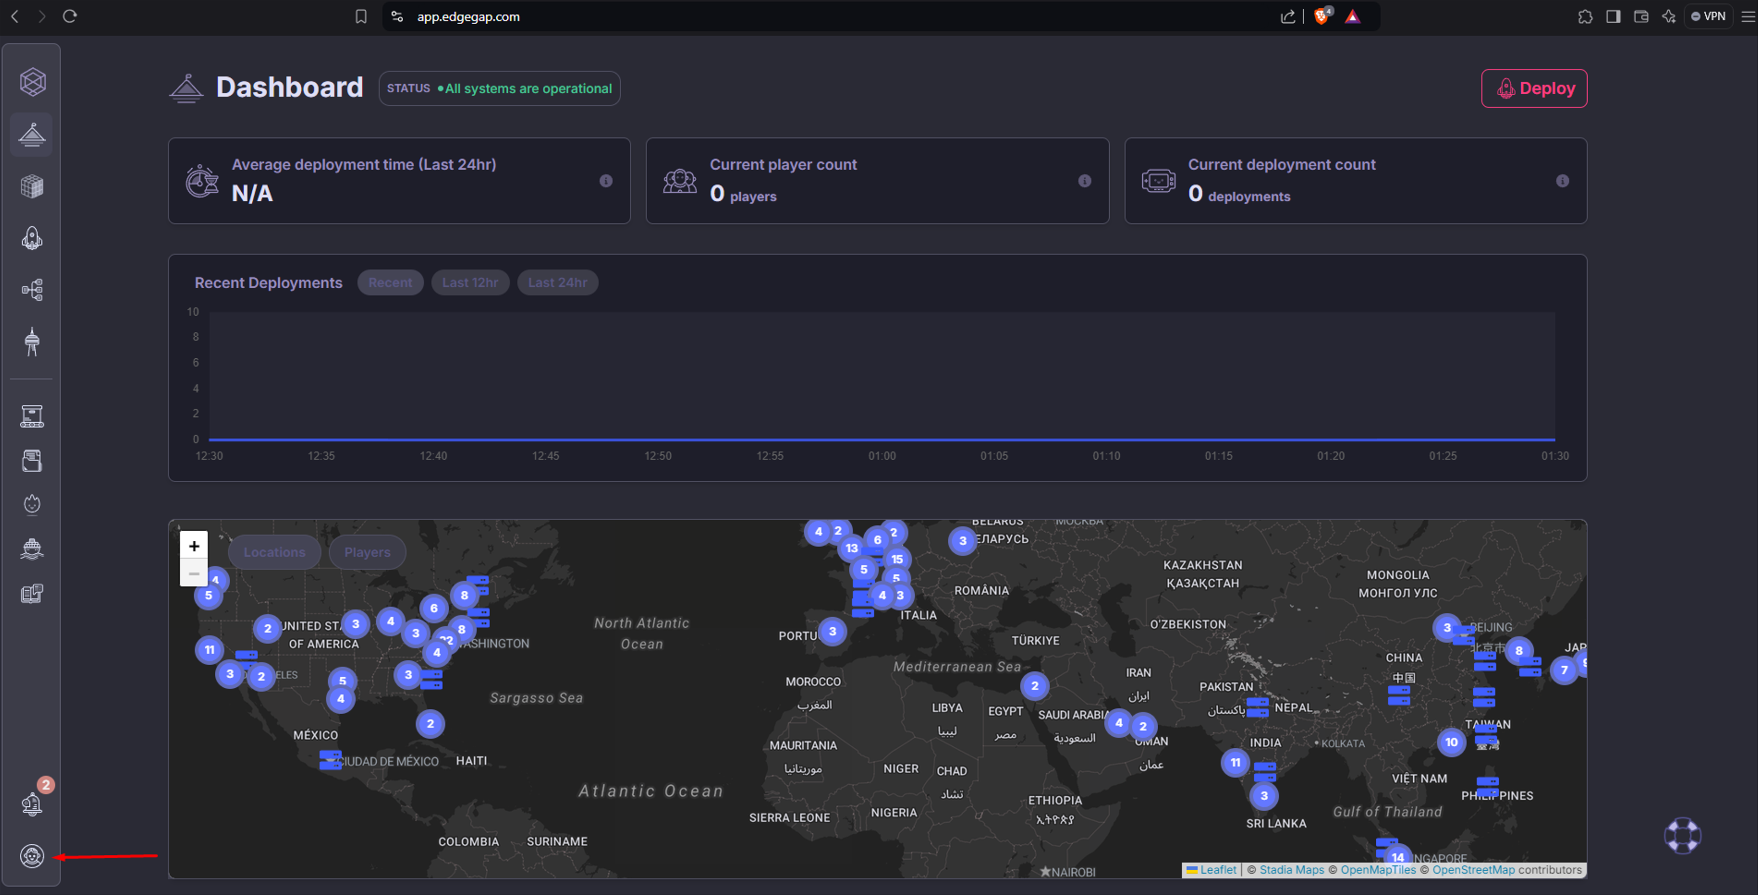Viewport: 1758px width, 895px height.
Task: Click map cluster 14 near Singapore
Action: (x=1398, y=857)
